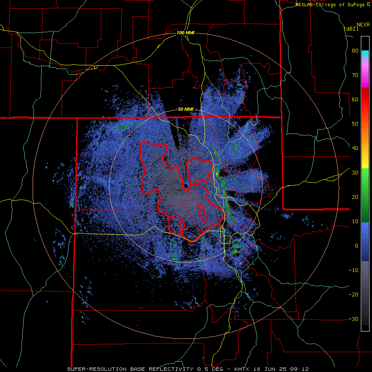Click the 10 value on the dBZ scale
372x372 pixels.
355,222
